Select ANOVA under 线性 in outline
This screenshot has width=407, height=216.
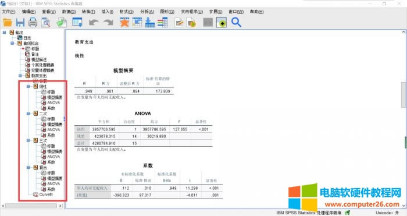[x=53, y=102]
